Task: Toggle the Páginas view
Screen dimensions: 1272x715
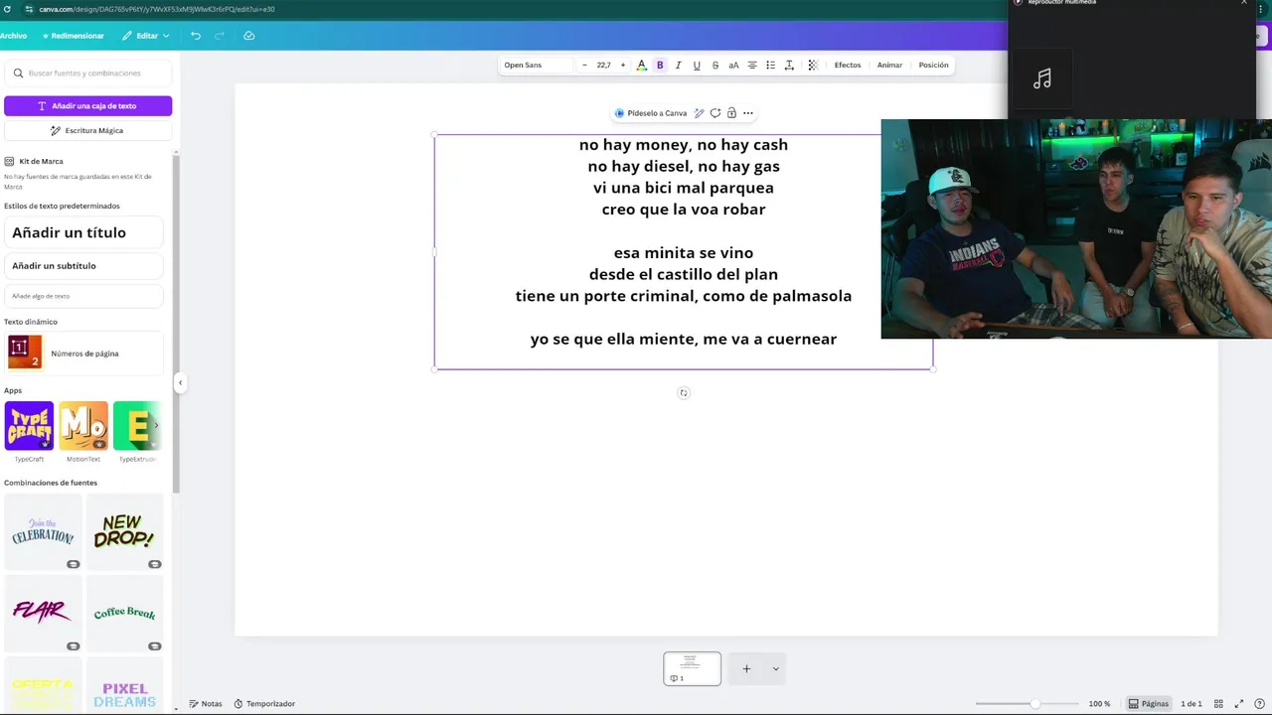Action: (1148, 704)
